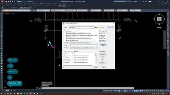
Task: Switch to the Start file tab
Action: coord(7,8)
